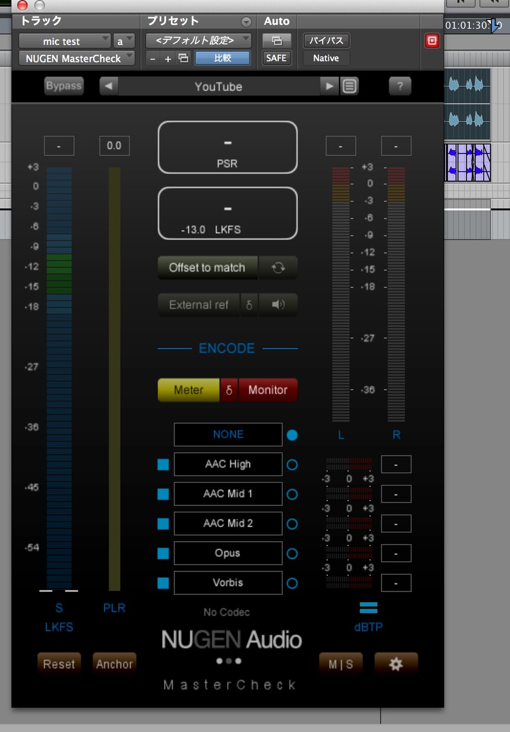Screen dimensions: 510x732
Task: Go to next preset with right arrow
Action: point(329,86)
